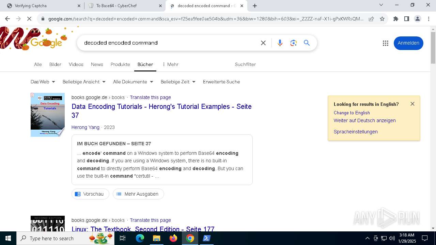Open Task View on the taskbar
Viewport: 436px width, 245px height.
(123, 238)
